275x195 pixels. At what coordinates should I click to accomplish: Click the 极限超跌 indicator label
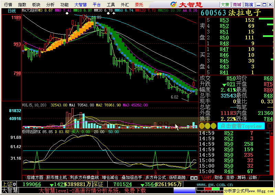30,132
